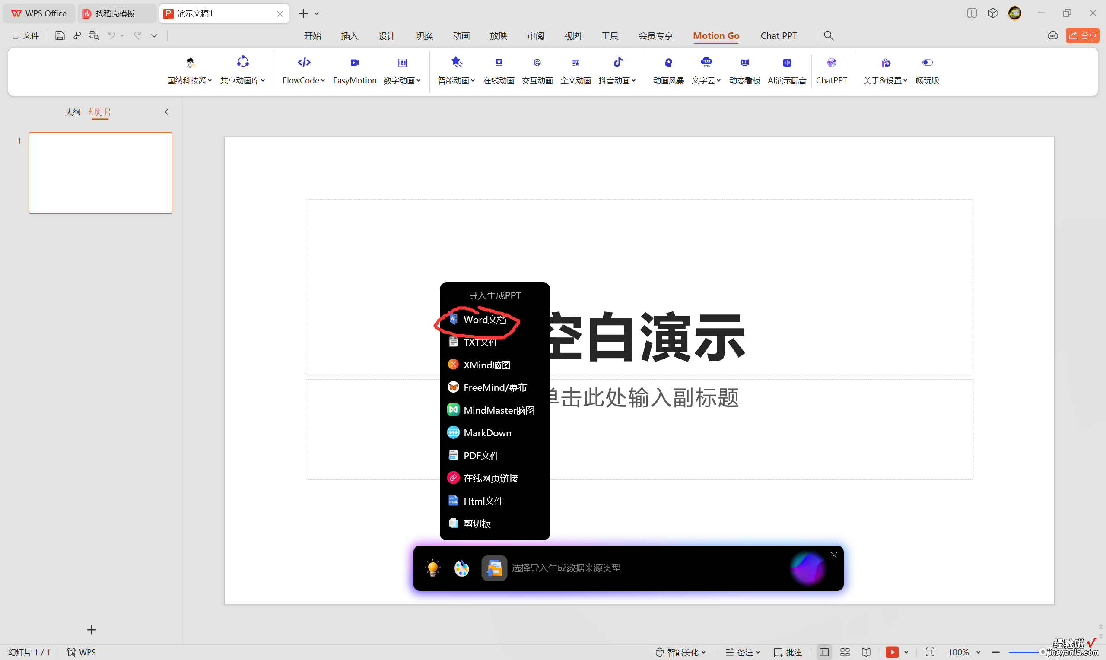The height and width of the screenshot is (660, 1106).
Task: Open the Chat PPT ribbon tab
Action: (x=779, y=35)
